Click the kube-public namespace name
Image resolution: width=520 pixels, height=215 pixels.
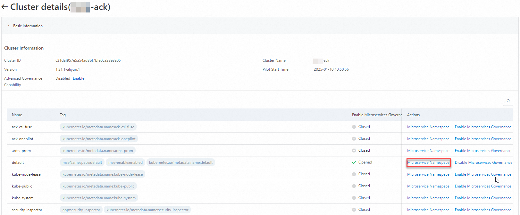click(x=22, y=186)
